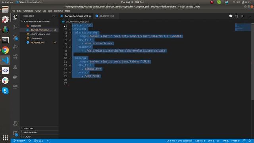Change encoding via UTF-8

pos(211,141)
